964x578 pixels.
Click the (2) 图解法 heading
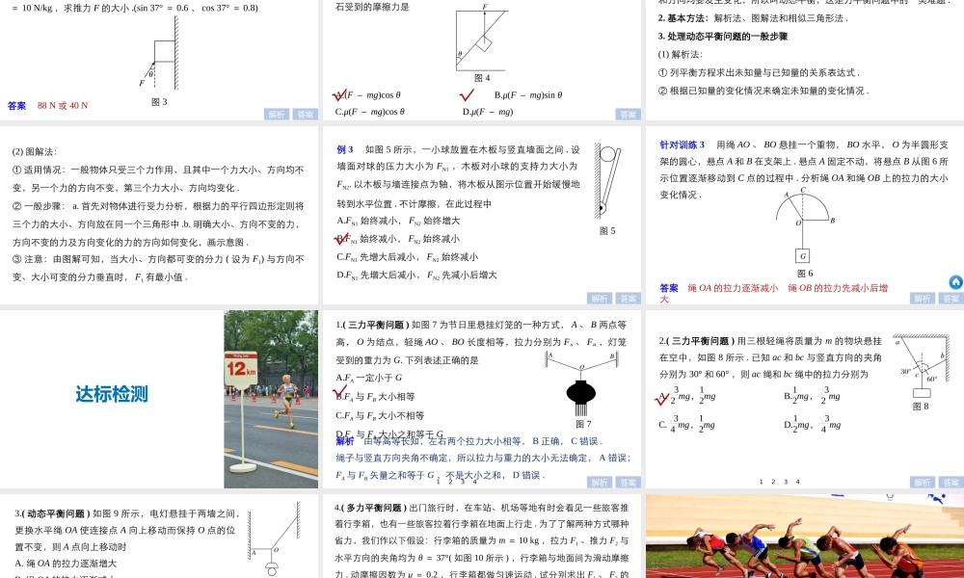coord(35,151)
